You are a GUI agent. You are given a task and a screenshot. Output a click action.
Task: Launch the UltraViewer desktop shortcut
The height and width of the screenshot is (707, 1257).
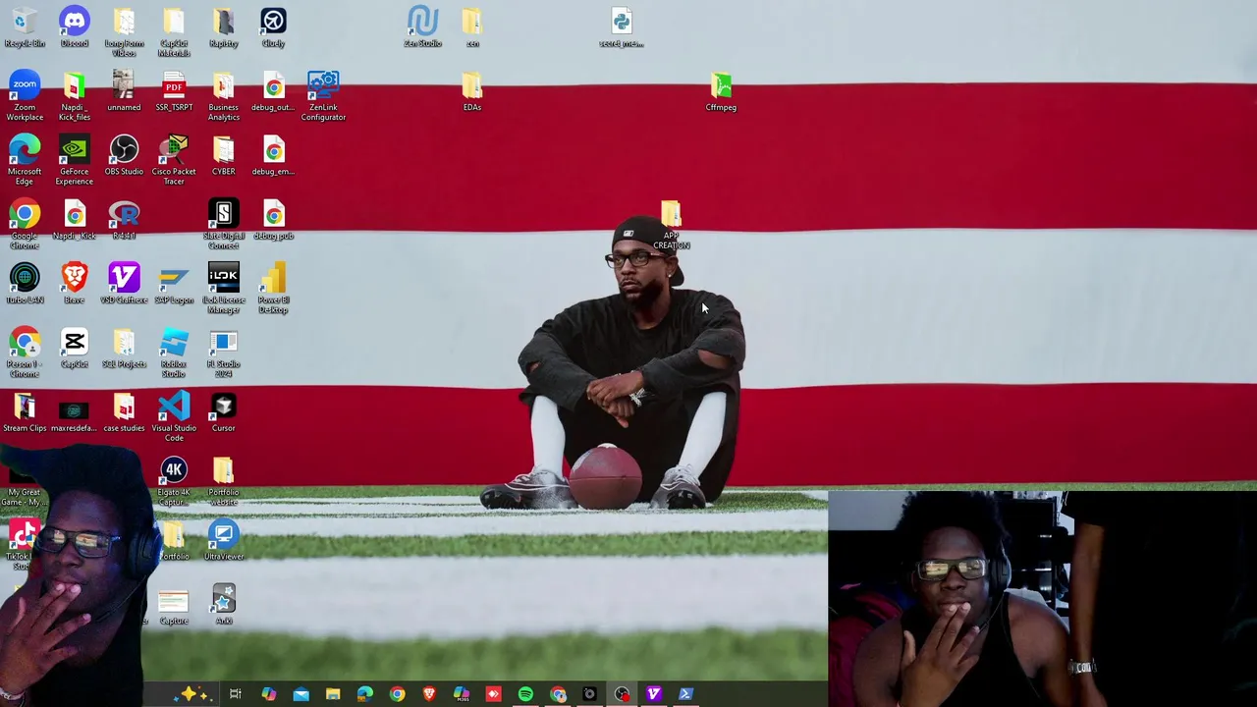coord(223,541)
